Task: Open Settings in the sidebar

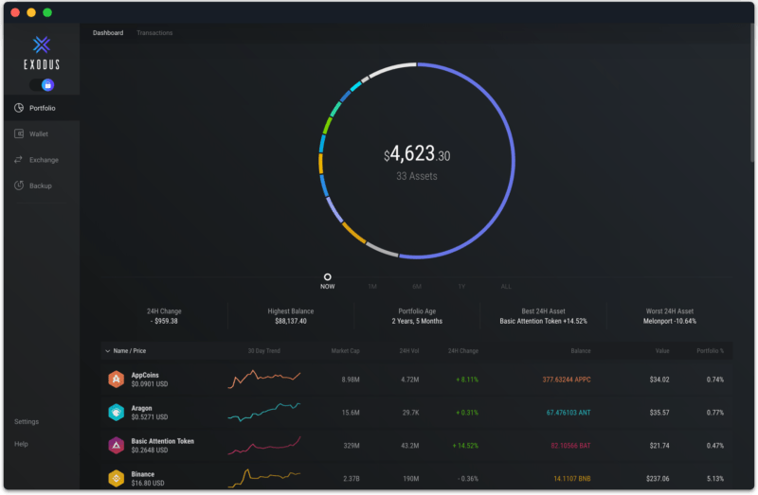Action: pos(27,421)
